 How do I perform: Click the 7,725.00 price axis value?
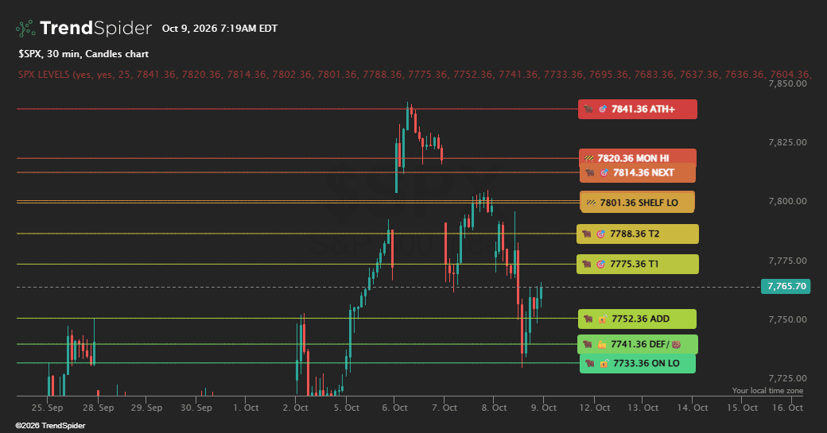coord(787,378)
